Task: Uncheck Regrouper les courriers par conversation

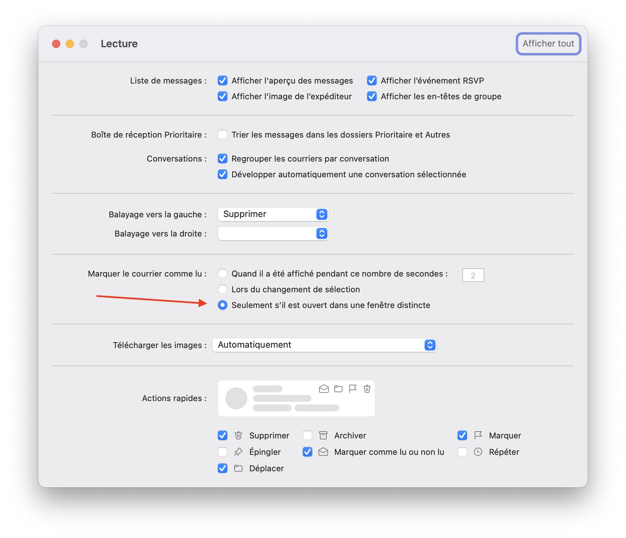Action: click(x=223, y=158)
